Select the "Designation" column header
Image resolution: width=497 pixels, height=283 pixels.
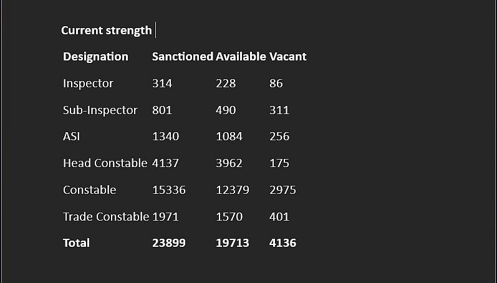[x=95, y=57]
